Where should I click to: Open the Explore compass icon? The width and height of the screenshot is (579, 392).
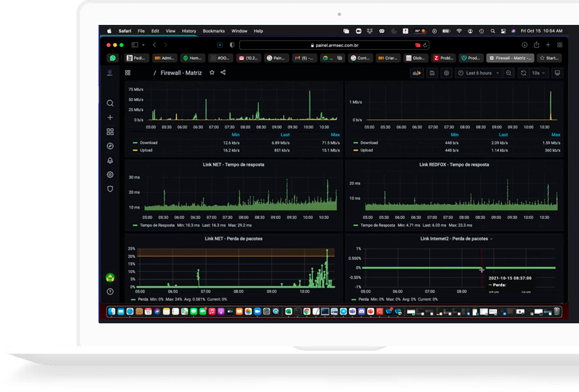click(x=110, y=146)
